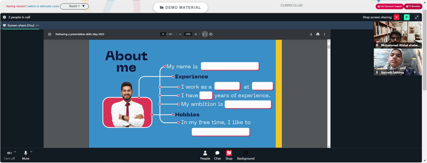Click the 54% zoom level field

[x=188, y=34]
